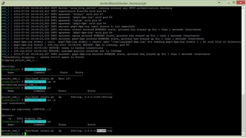Click 'List containers.' text
The image size is (246, 138).
click(14, 103)
